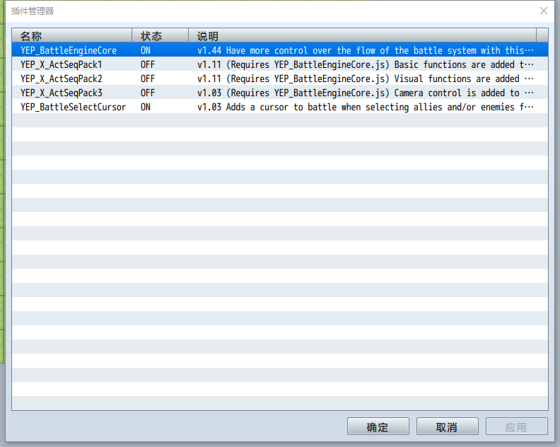The width and height of the screenshot is (560, 447).
Task: Select YEP_X_ActSeqPack3 plugin name
Action: [x=61, y=93]
